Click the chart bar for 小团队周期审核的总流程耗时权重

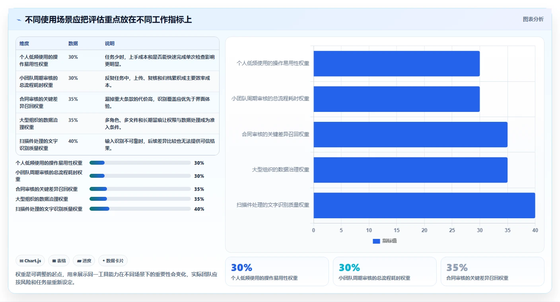coord(397,99)
